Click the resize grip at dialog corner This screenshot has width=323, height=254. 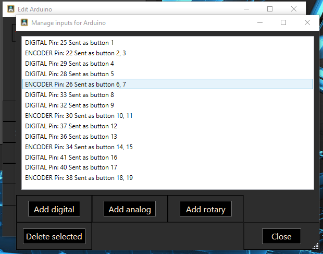[x=316, y=246]
